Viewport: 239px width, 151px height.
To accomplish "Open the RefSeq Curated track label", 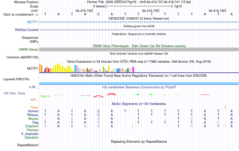I will click(27, 30).
